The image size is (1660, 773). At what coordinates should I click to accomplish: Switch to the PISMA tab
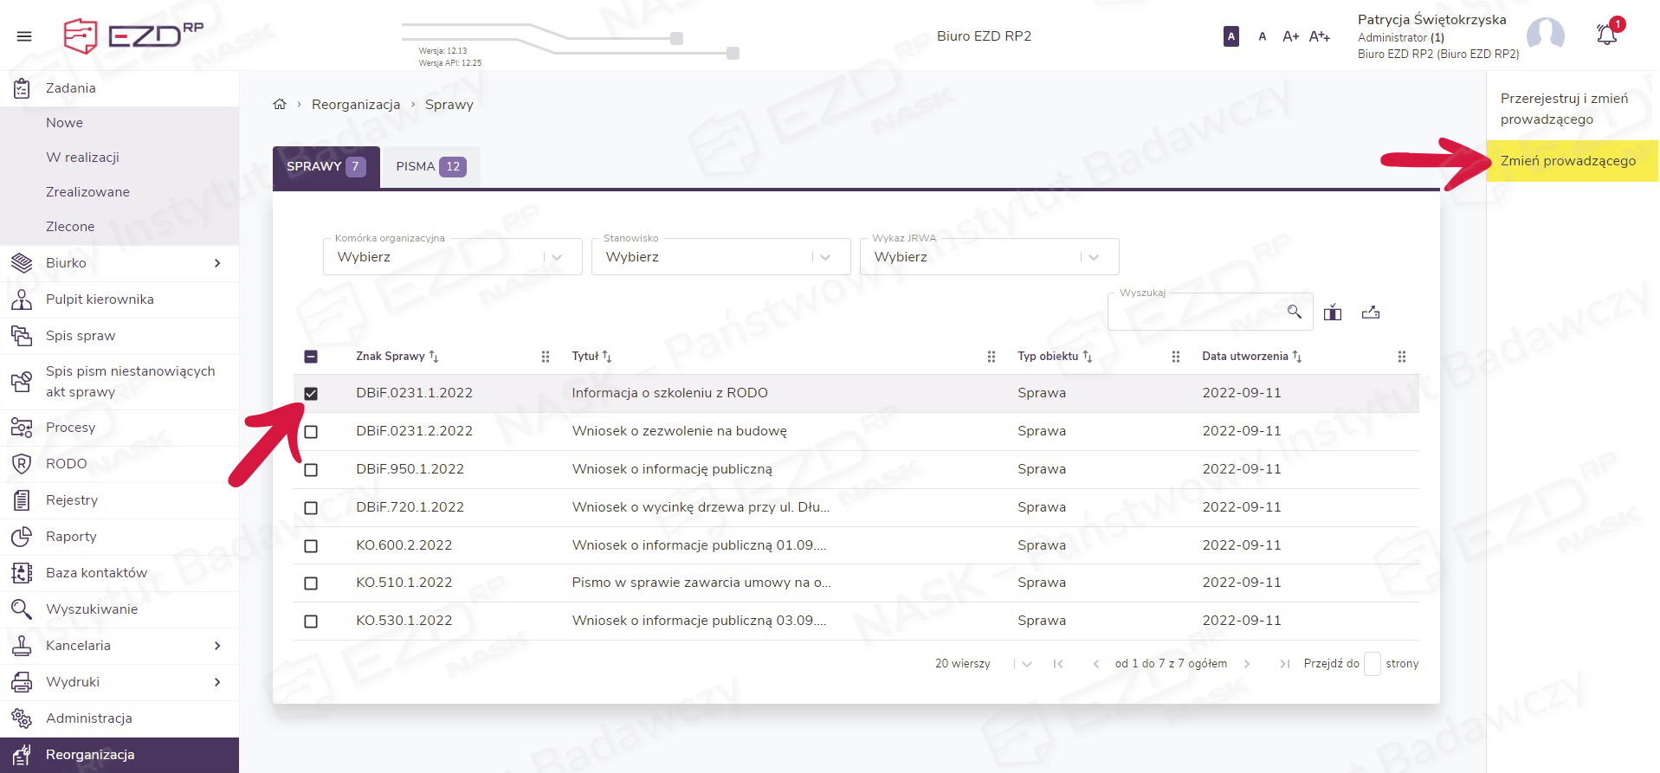(x=430, y=166)
